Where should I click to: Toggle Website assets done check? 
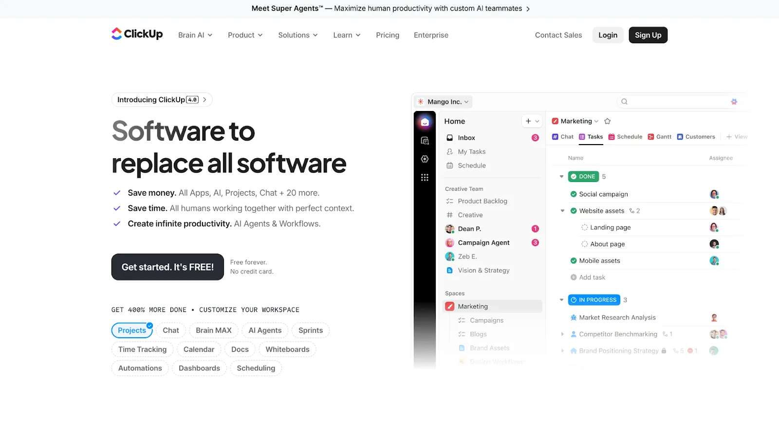[574, 211]
